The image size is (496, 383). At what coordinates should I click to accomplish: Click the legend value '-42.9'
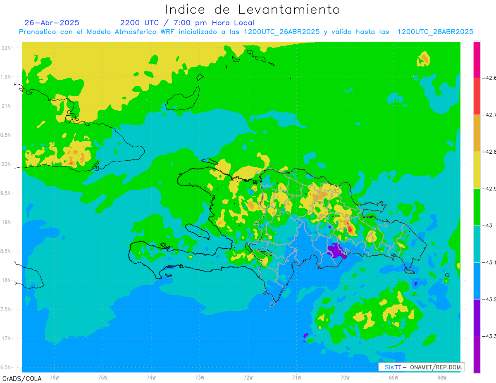click(489, 188)
